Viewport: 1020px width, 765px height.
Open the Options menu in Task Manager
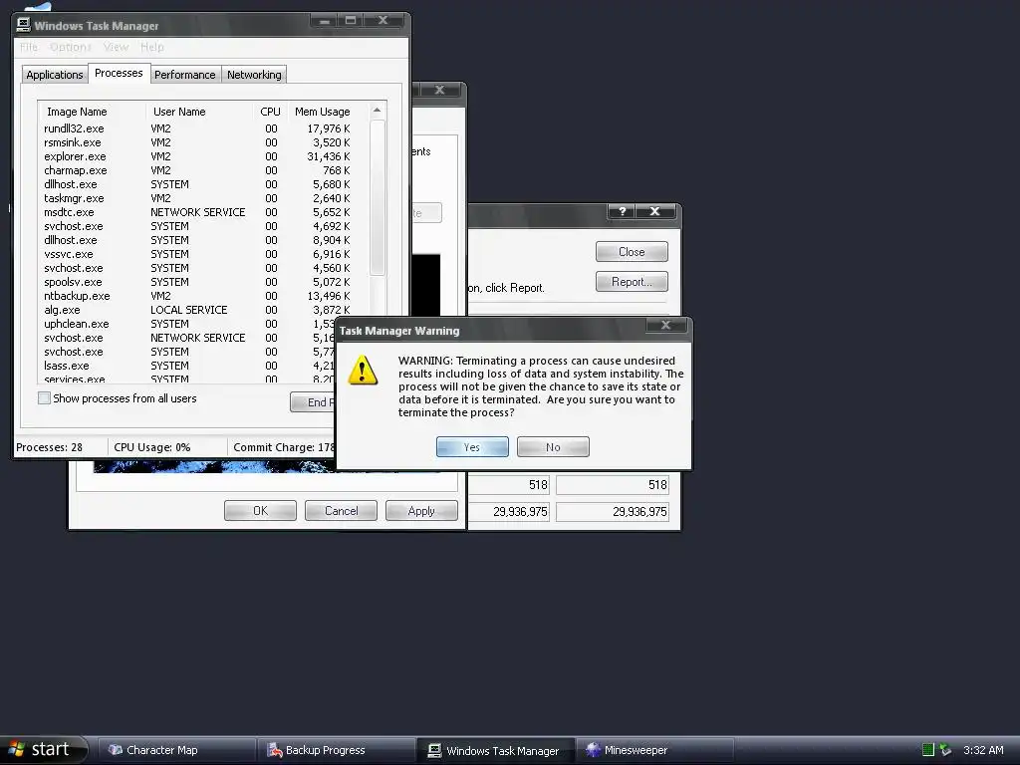(x=71, y=47)
